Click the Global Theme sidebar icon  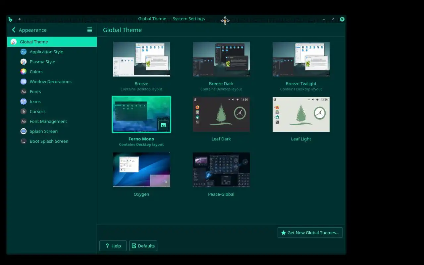tap(14, 42)
